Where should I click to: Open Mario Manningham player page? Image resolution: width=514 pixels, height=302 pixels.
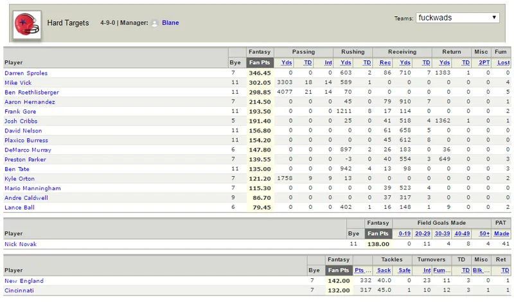pos(33,188)
